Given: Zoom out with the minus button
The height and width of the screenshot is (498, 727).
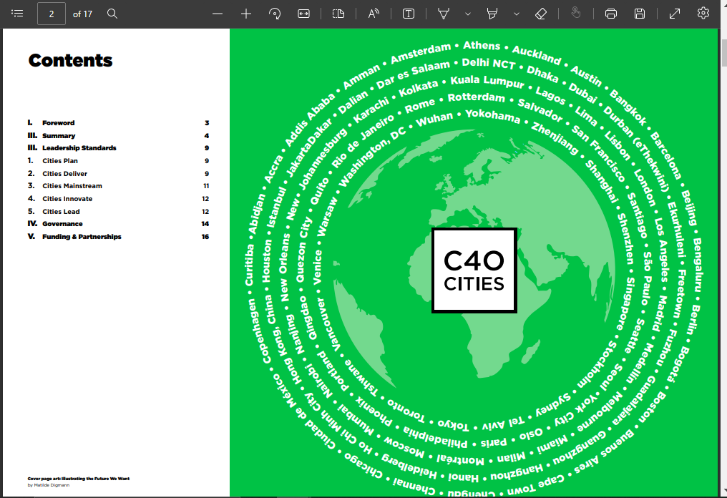Looking at the screenshot, I should (218, 14).
